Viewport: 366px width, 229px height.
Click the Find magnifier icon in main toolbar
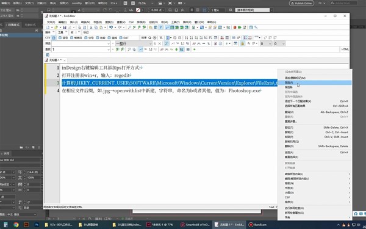[129, 27]
